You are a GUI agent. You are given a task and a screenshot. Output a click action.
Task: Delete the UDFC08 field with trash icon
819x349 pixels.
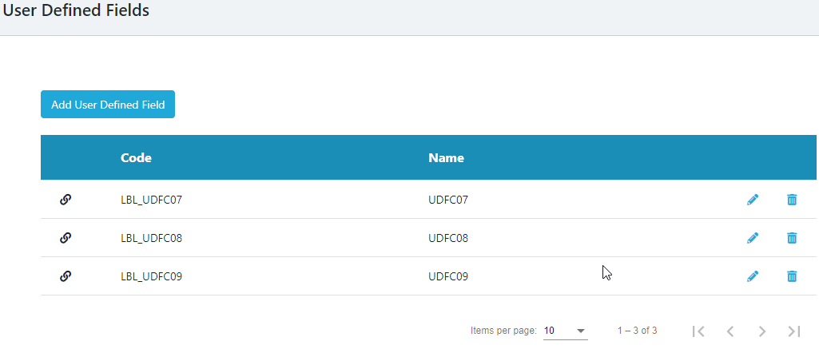point(792,237)
